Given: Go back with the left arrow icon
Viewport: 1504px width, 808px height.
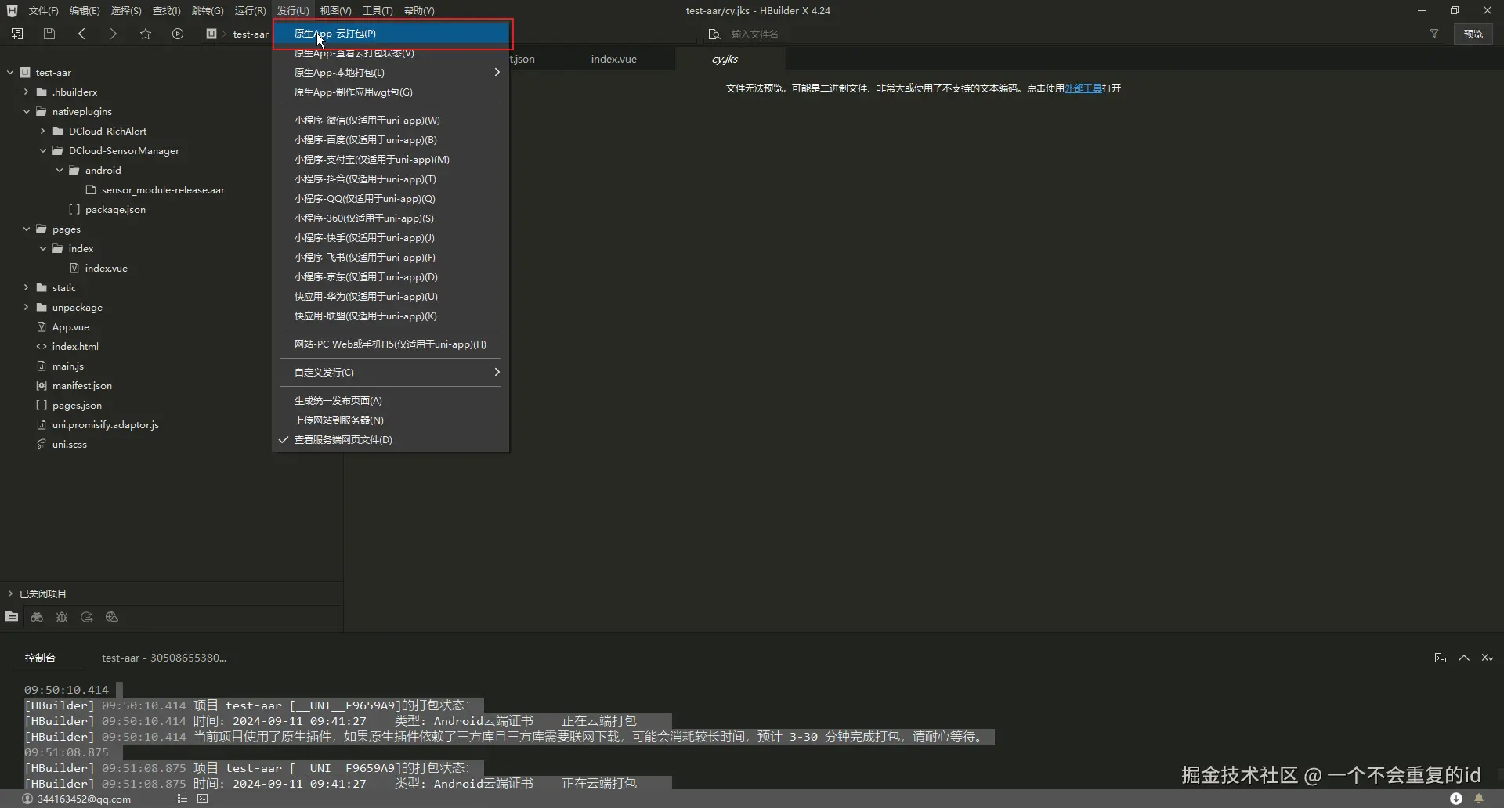Looking at the screenshot, I should click(x=81, y=34).
